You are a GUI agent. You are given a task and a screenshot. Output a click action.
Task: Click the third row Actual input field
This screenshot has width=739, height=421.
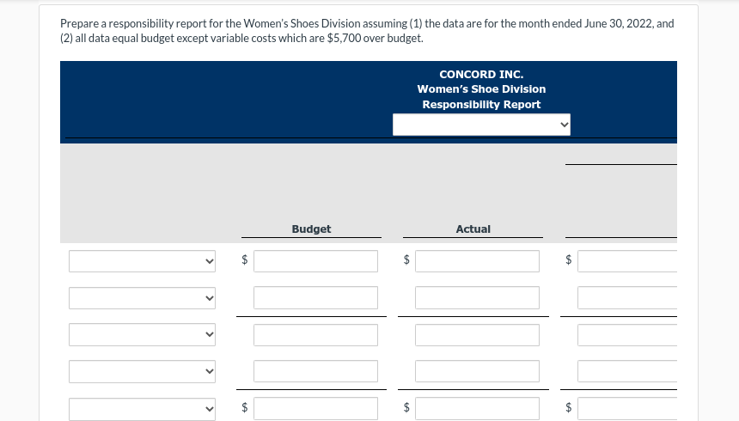click(x=478, y=335)
